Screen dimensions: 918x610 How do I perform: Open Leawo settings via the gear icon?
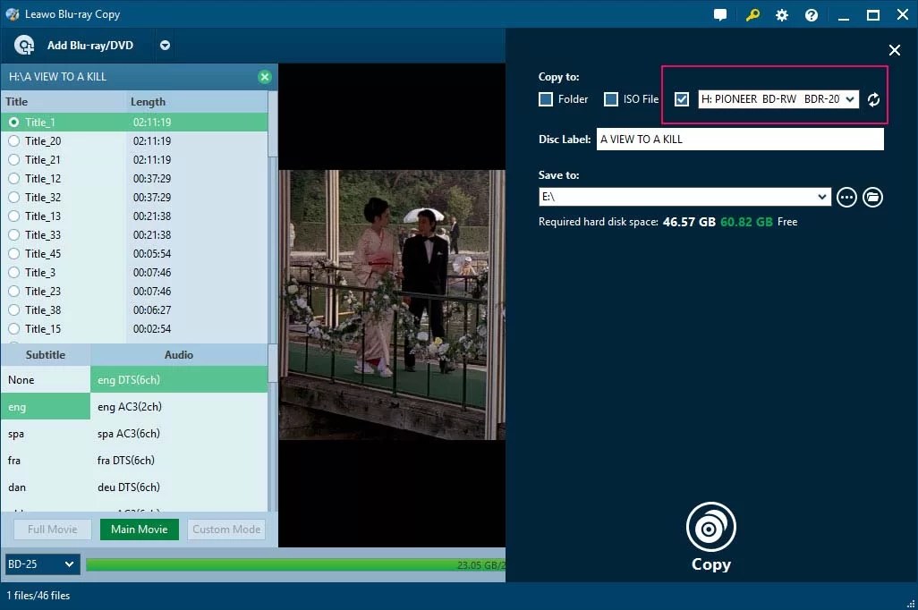781,14
